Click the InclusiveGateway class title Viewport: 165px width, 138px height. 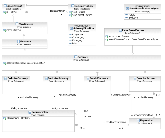[58, 78]
